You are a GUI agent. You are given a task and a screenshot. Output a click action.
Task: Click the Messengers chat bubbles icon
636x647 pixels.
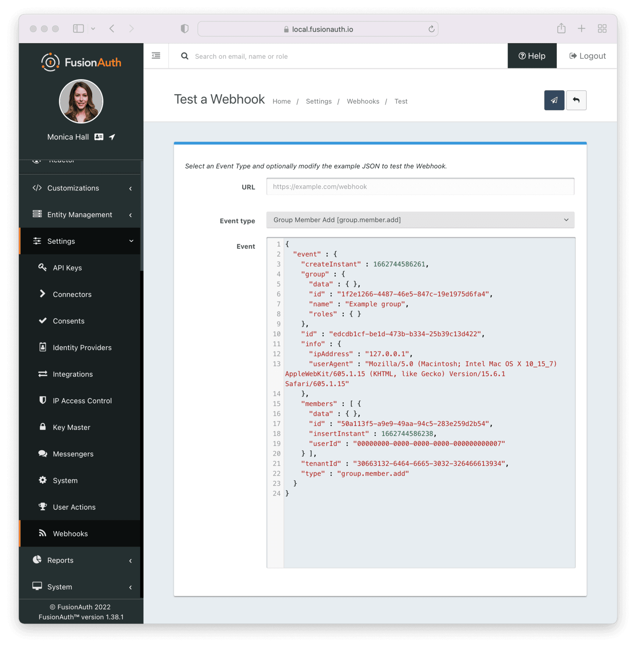point(43,453)
